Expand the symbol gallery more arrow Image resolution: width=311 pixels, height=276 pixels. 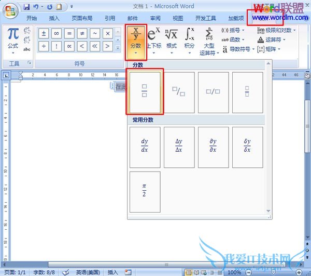pos(118,48)
